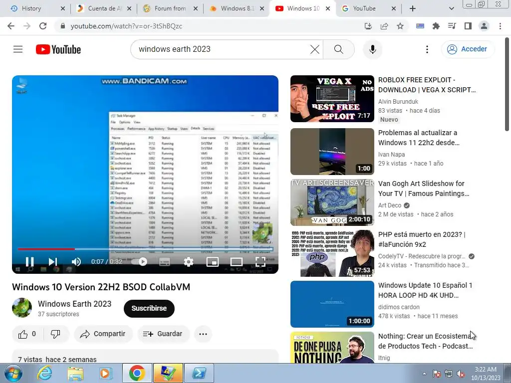511x383 pixels.
Task: Enable miniplayer mode
Action: 213,261
